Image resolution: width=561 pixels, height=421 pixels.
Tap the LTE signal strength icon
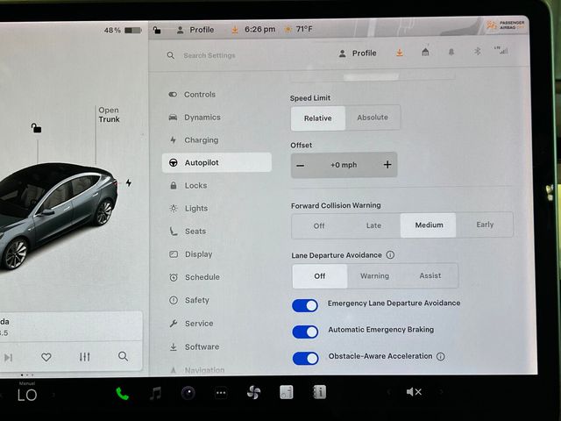[501, 51]
